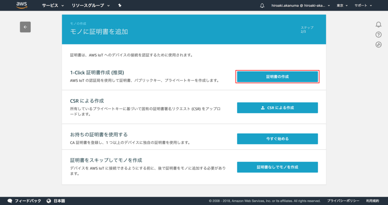Open the リソースグループ menu
The height and width of the screenshot is (205, 388).
91,5
